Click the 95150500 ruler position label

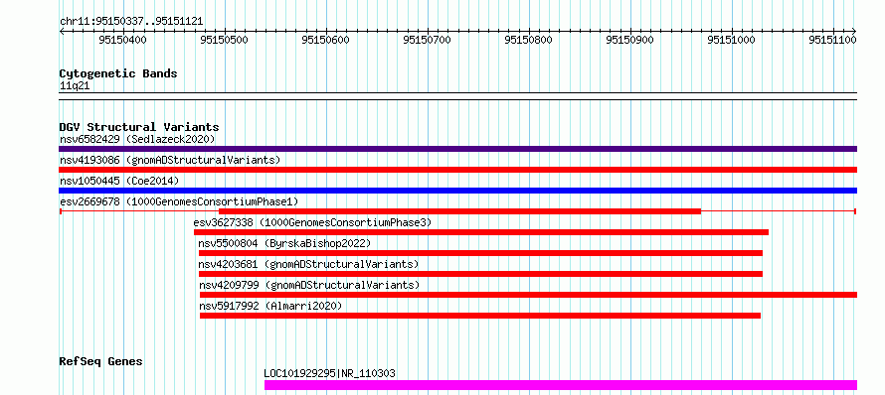pyautogui.click(x=224, y=40)
